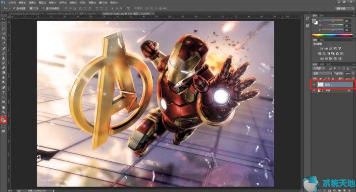Image resolution: width=356 pixels, height=192 pixels.
Task: Open the 图像 (Image) menu
Action: [32, 3]
